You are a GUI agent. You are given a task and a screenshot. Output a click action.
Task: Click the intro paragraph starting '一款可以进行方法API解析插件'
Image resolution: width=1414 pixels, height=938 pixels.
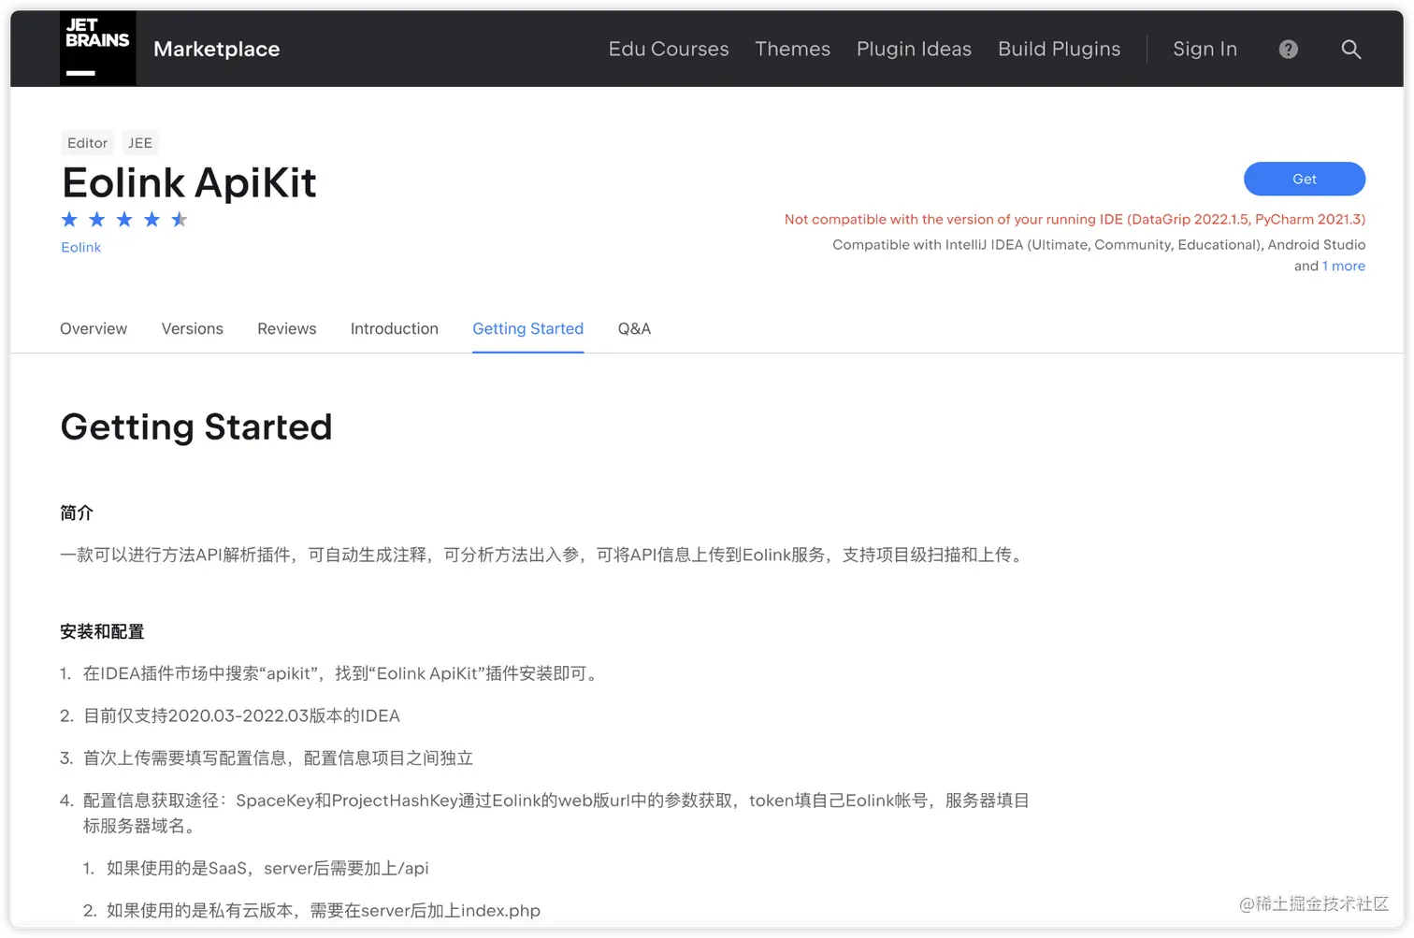pyautogui.click(x=544, y=555)
